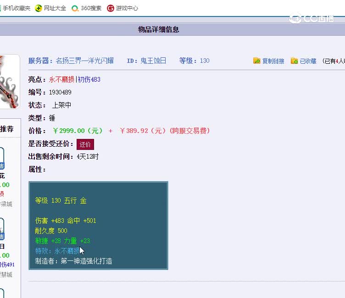Click the 已收藏 folder icon

tap(294, 61)
